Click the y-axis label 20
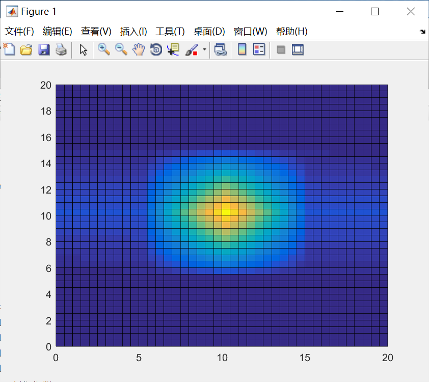 coord(46,86)
